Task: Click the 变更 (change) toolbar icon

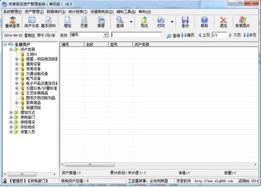Action: click(x=84, y=22)
